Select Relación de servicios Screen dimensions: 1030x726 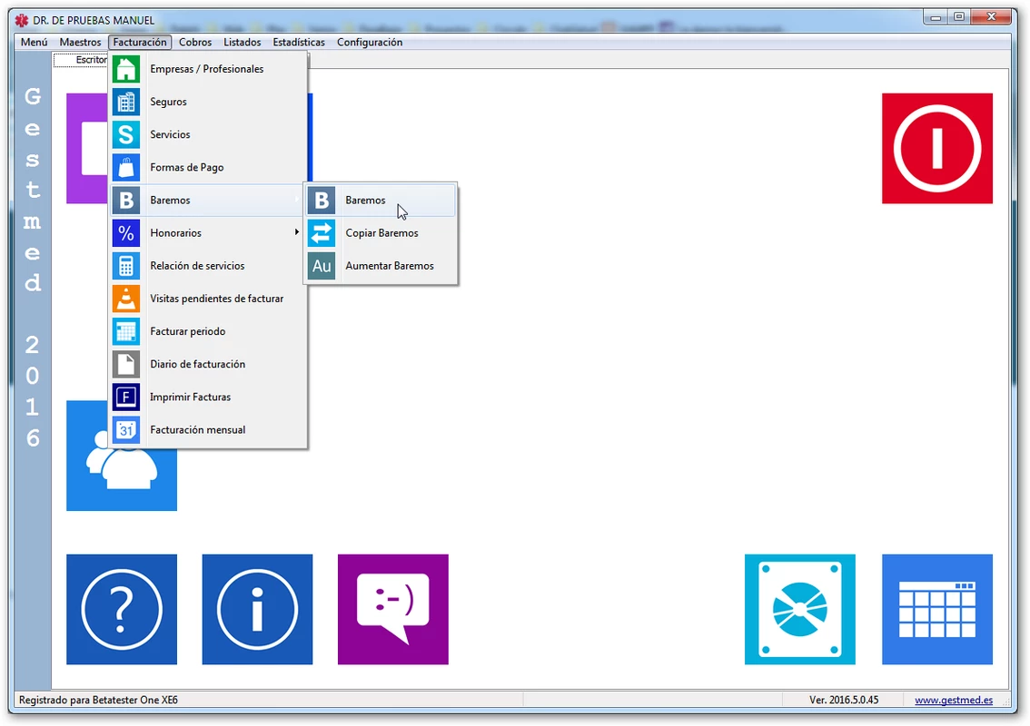208,266
